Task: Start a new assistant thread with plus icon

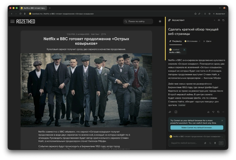Action: coord(214,20)
